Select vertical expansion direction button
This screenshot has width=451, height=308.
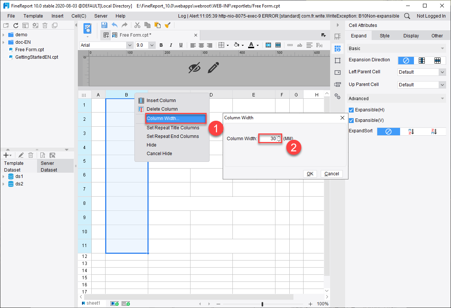coord(422,61)
